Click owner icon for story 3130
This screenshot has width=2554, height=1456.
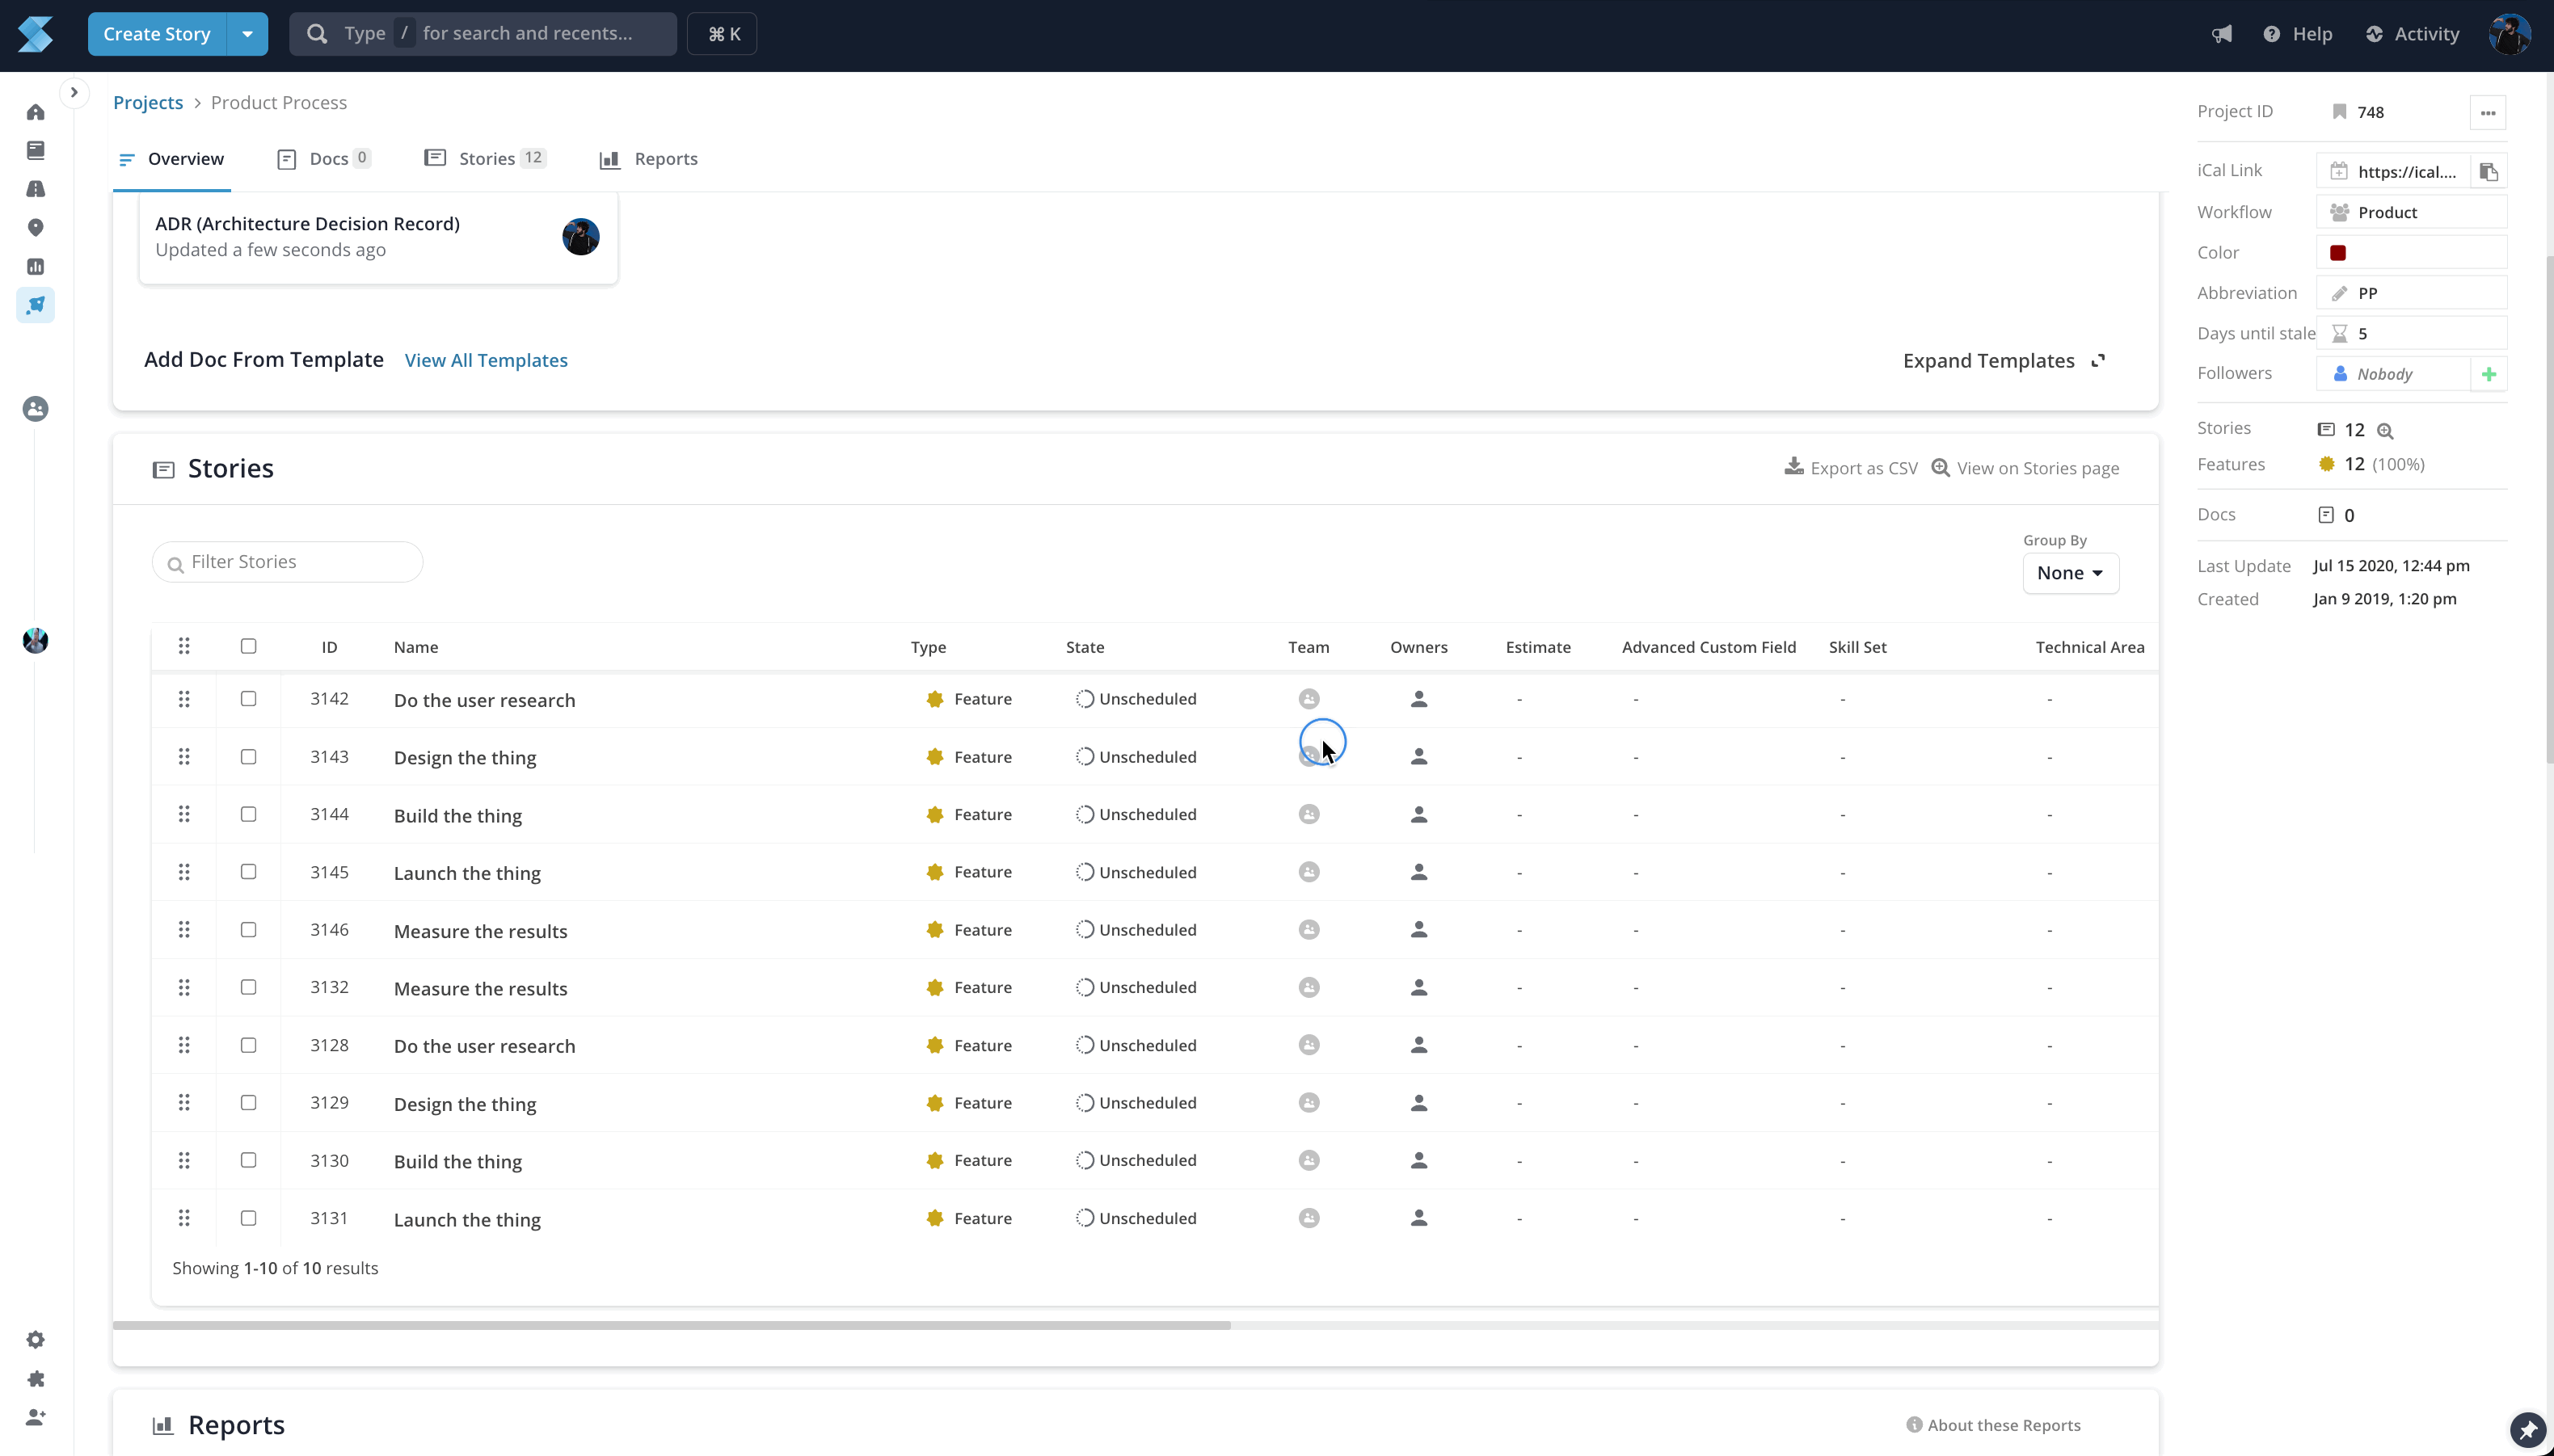[x=1418, y=1161]
